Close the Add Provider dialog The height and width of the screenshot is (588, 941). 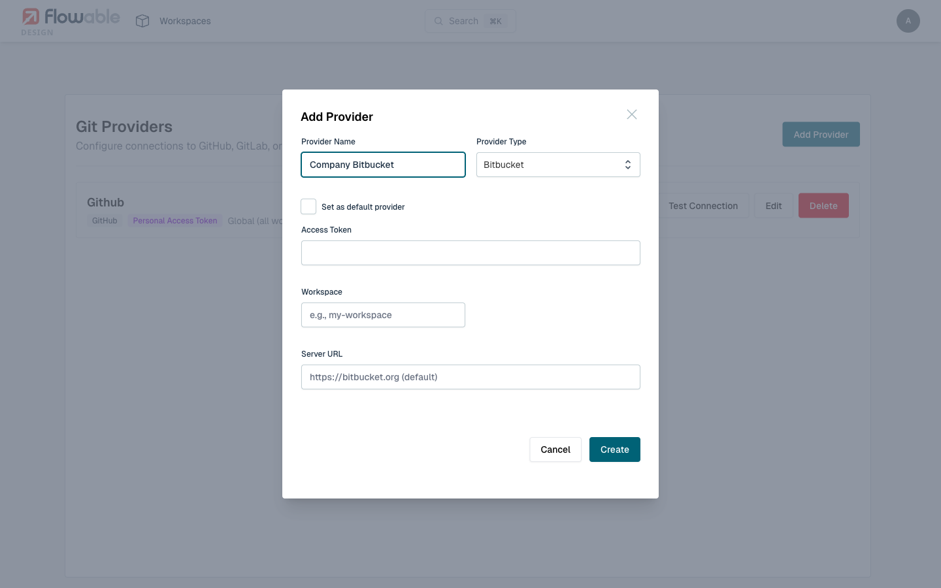click(632, 114)
